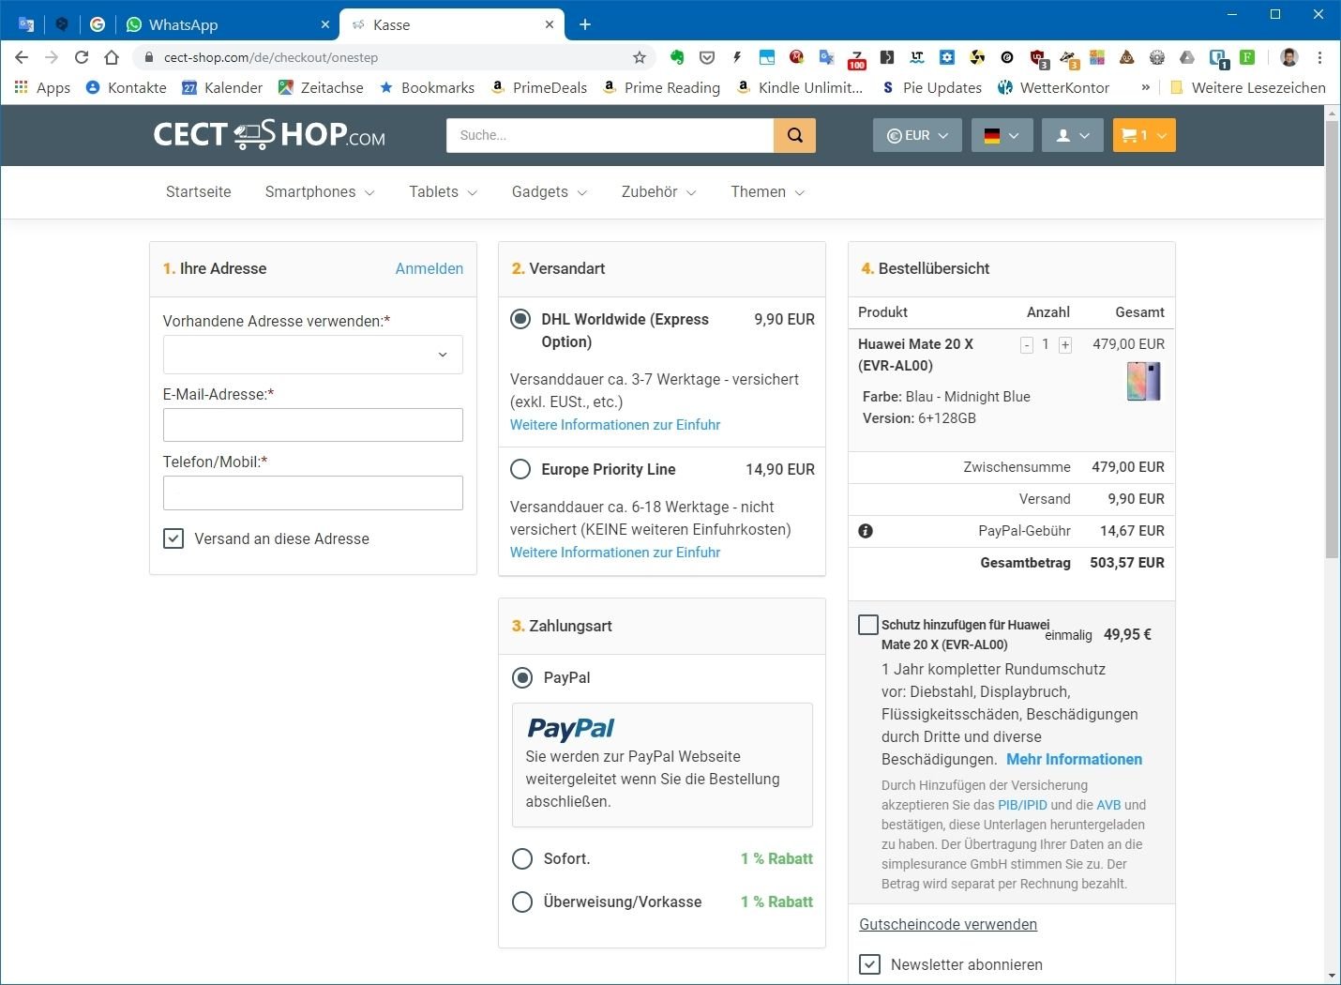Click the CECT-SHOP.COM logo
Viewport: 1341px width, 985px height.
click(x=269, y=135)
